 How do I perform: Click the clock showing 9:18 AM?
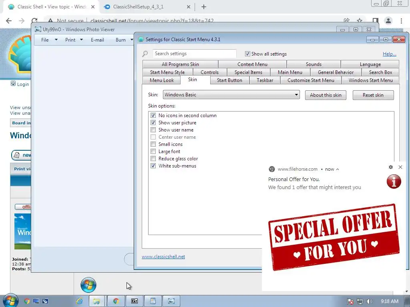coord(390,301)
